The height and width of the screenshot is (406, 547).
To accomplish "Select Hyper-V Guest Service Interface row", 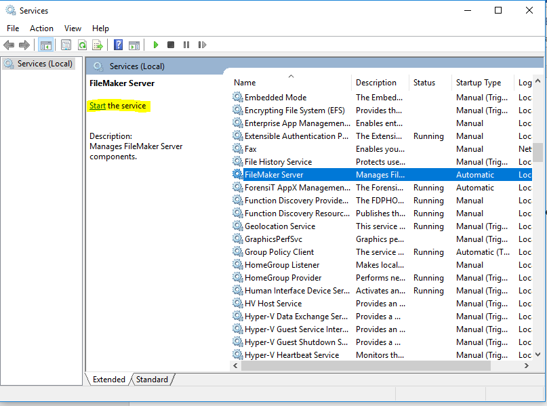I will click(x=382, y=329).
